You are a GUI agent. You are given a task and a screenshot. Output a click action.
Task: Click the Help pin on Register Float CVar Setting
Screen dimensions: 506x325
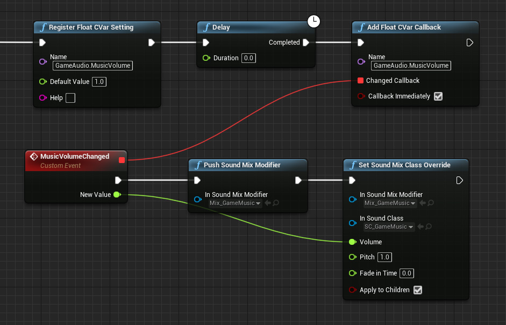[x=43, y=97]
